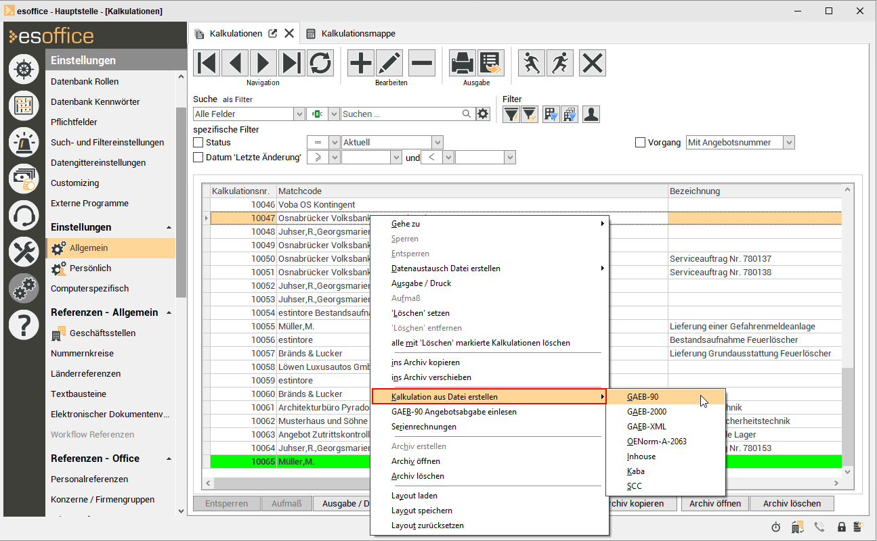Screen dimensions: 877x541
Task: Open the wrench and screwdriver sidebar module
Action: (24, 252)
